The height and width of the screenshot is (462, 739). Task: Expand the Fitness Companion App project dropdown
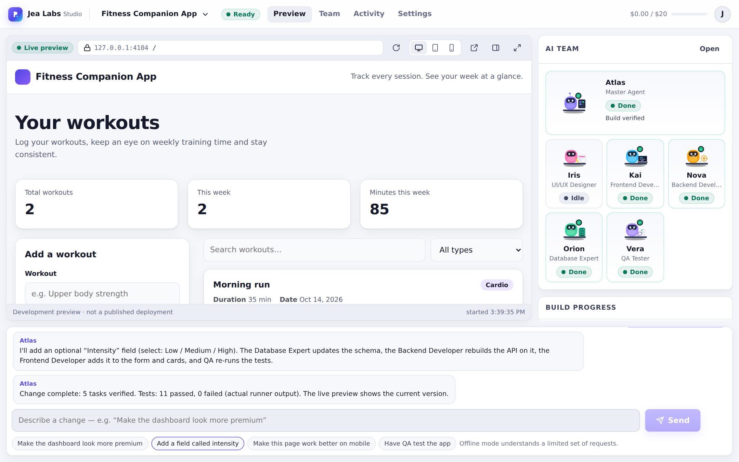pos(155,14)
